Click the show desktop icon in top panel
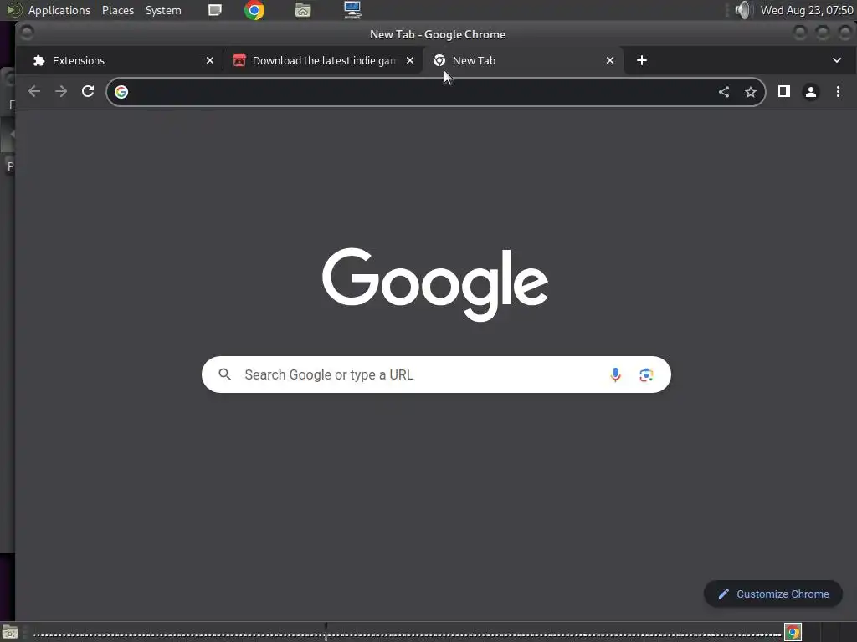 tap(215, 10)
